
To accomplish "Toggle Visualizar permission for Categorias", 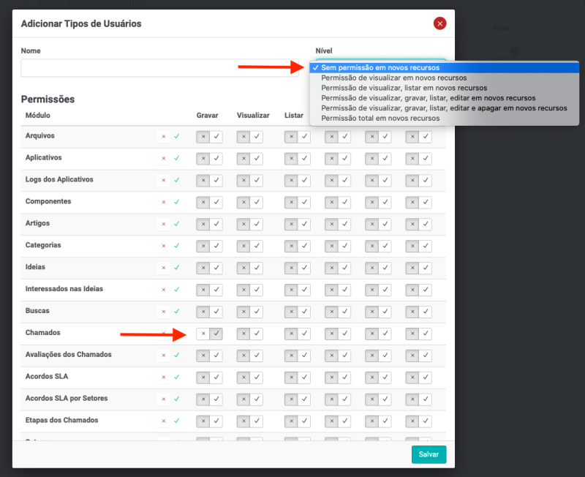I will click(249, 247).
